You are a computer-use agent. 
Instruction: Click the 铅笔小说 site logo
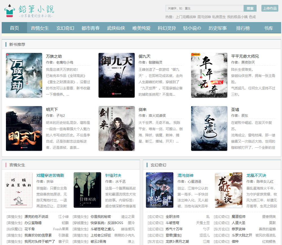tap(29, 11)
